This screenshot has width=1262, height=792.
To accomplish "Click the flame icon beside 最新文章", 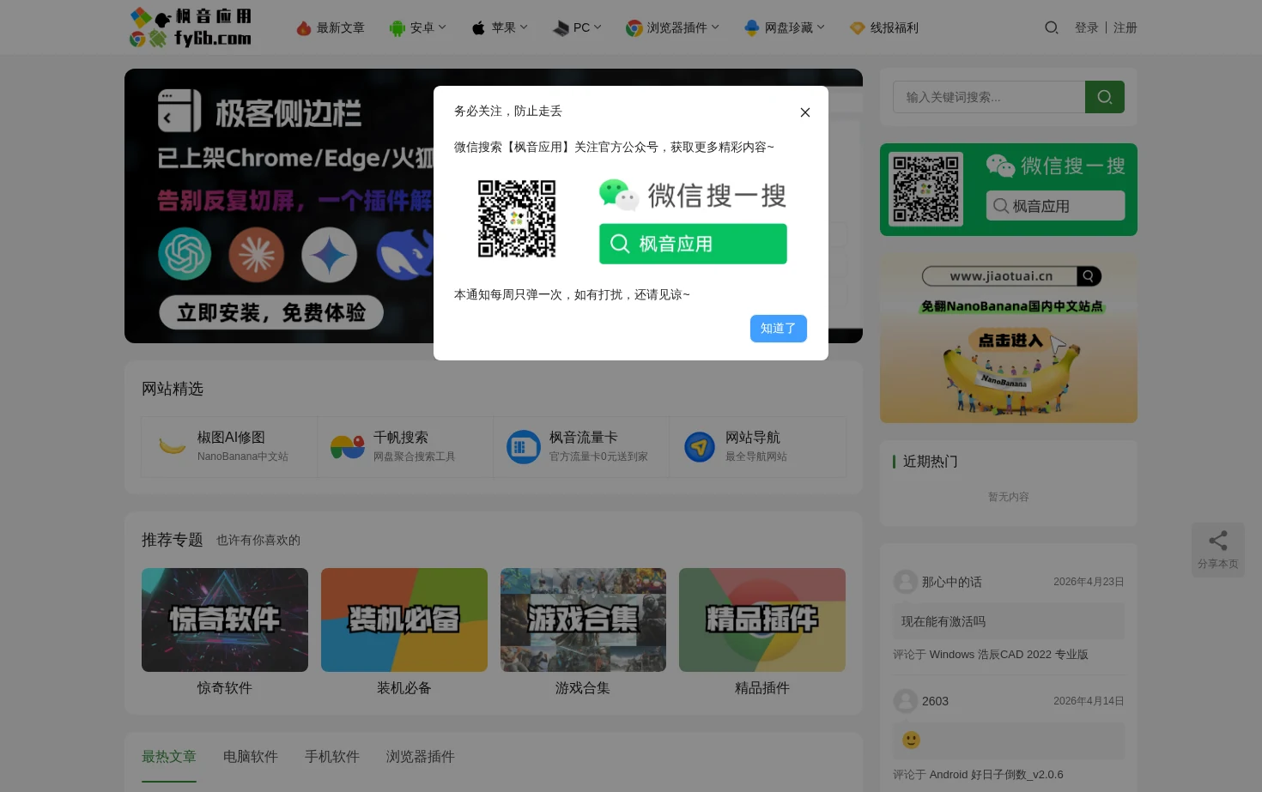I will pyautogui.click(x=303, y=28).
